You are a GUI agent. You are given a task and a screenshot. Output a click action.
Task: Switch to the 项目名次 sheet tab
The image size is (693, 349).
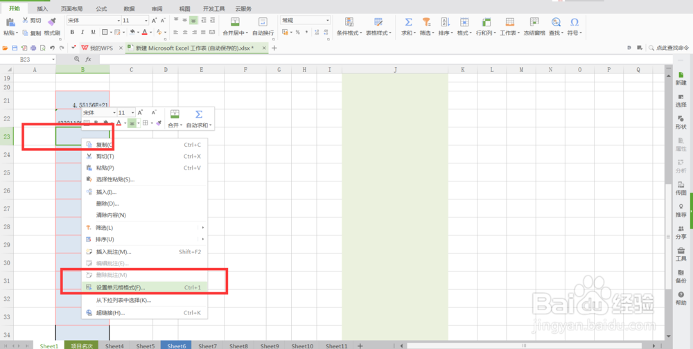[x=81, y=346]
